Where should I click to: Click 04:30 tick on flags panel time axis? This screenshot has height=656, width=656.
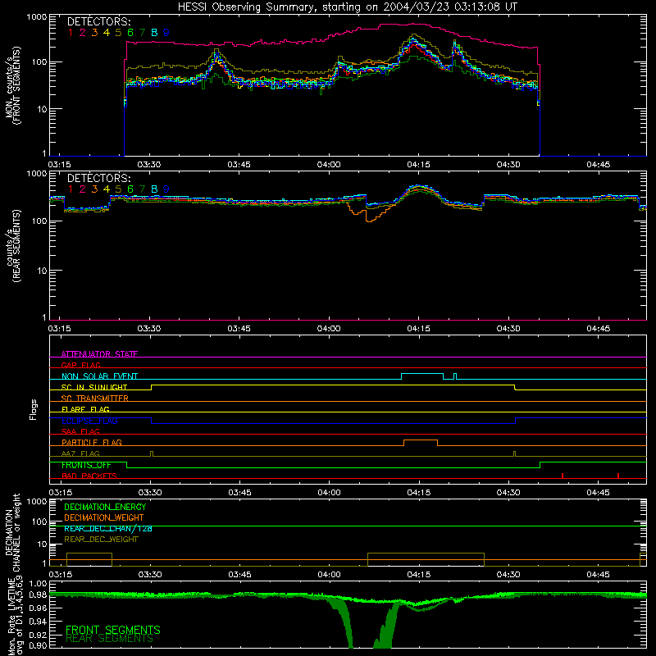click(x=508, y=493)
